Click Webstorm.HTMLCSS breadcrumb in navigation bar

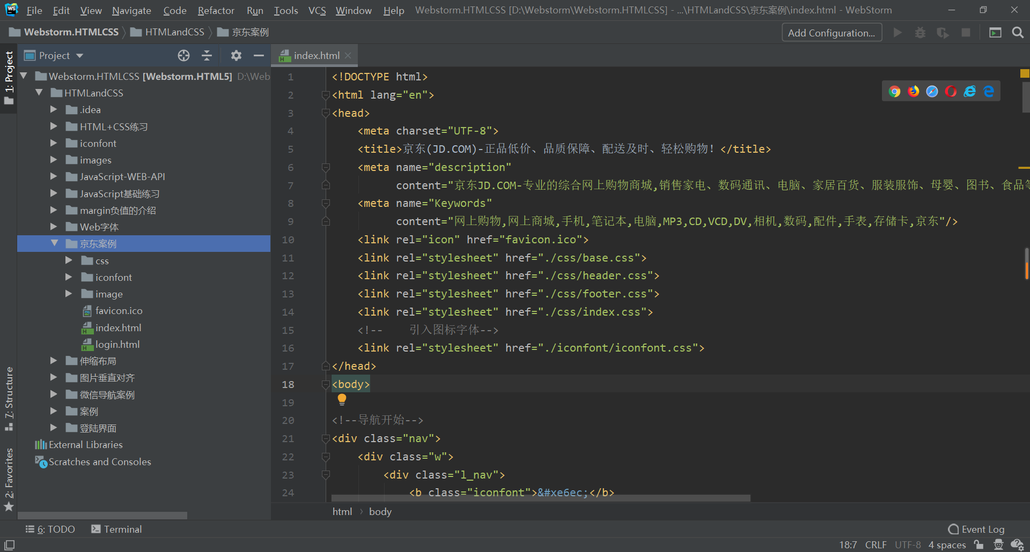(x=64, y=32)
